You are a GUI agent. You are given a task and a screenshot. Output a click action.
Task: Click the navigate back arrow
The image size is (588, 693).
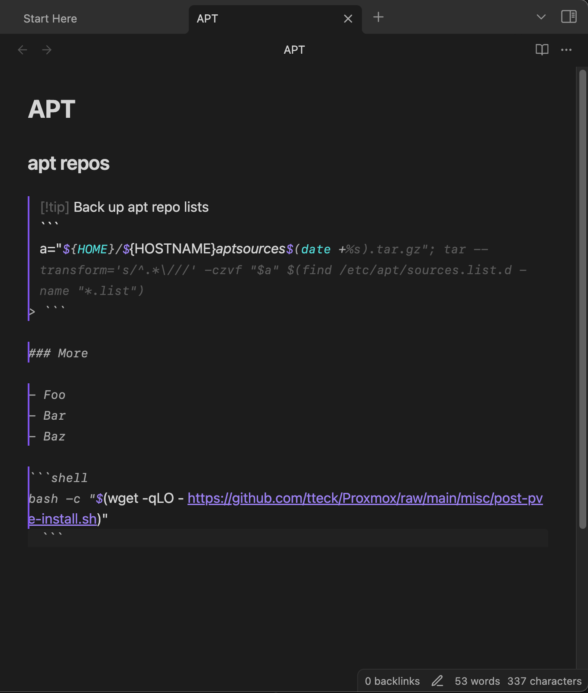tap(23, 50)
